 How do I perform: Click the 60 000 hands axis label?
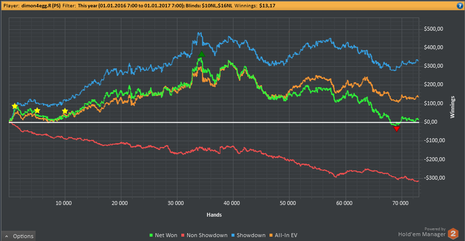coord(344,203)
